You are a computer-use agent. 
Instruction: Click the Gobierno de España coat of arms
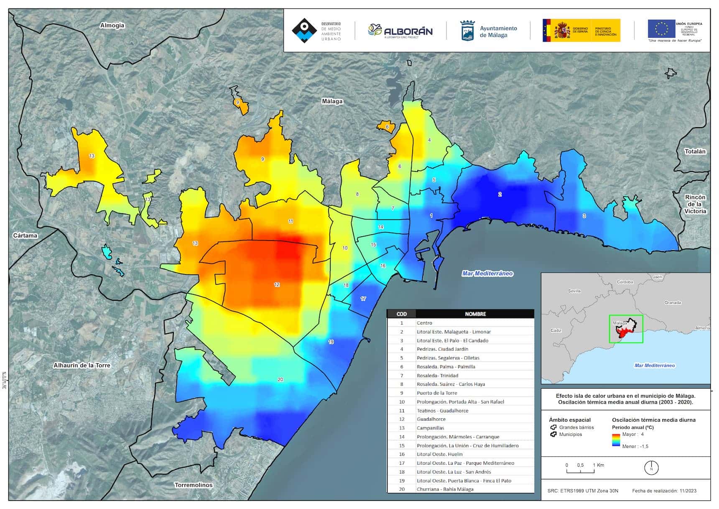(x=562, y=31)
